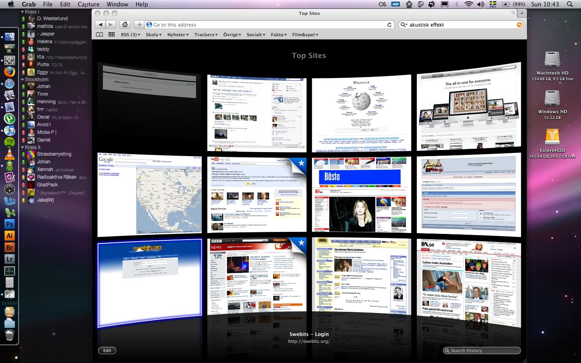Viewport: 581px width, 363px height.
Task: Click the Top Sites grid icon
Action: point(112,35)
